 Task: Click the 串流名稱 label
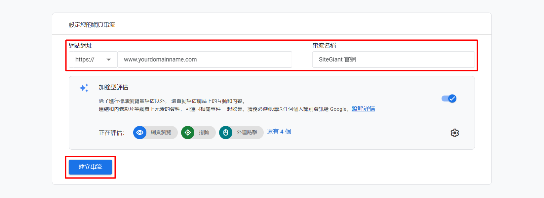pyautogui.click(x=324, y=46)
